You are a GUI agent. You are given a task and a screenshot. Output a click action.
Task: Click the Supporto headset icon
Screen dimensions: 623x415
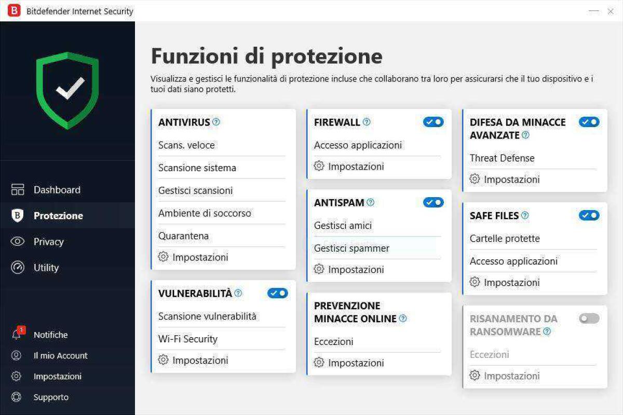[x=17, y=397]
